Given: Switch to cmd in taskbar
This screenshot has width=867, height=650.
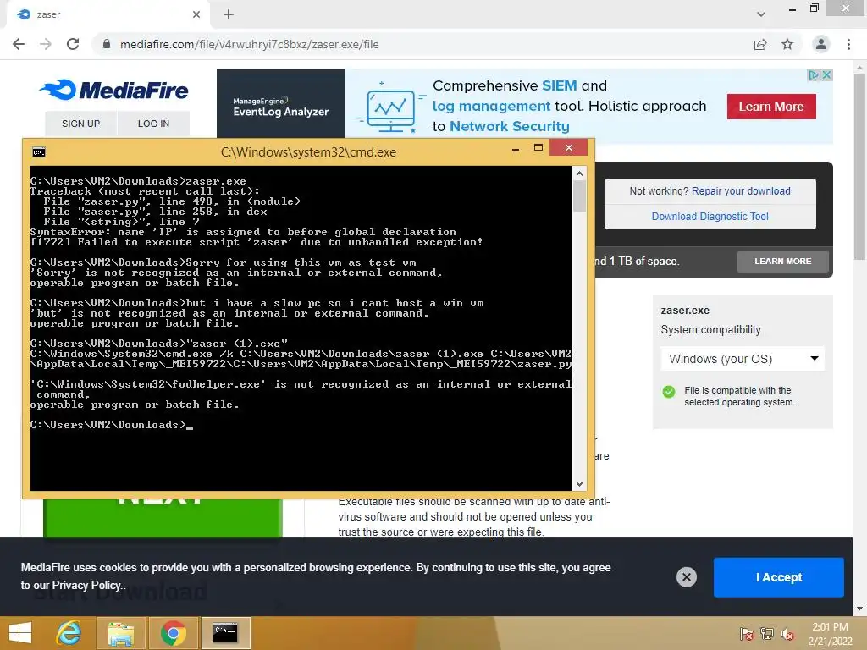Looking at the screenshot, I should [x=225, y=633].
